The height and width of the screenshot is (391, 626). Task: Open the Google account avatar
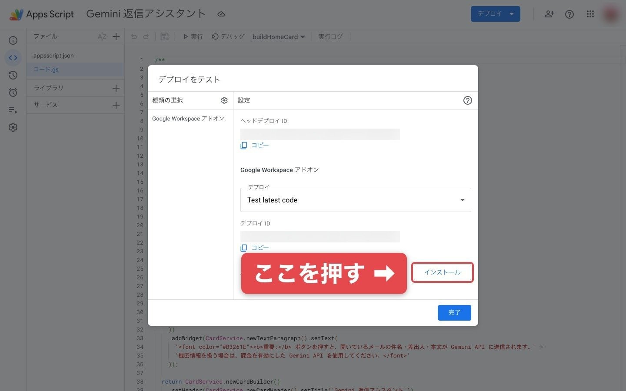click(611, 14)
